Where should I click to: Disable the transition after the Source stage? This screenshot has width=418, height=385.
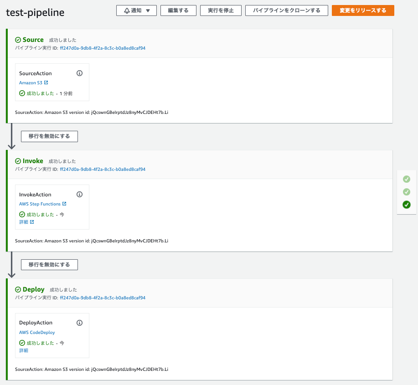(x=49, y=136)
